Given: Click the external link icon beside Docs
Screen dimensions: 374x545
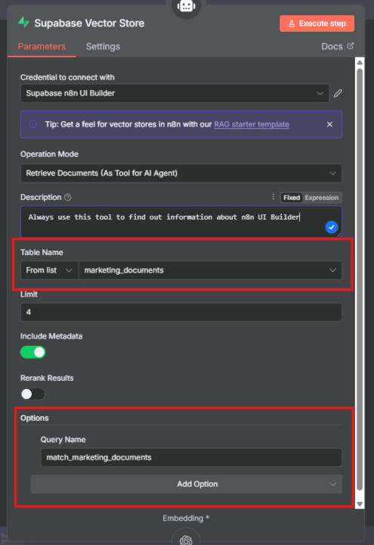Looking at the screenshot, I should tap(351, 46).
